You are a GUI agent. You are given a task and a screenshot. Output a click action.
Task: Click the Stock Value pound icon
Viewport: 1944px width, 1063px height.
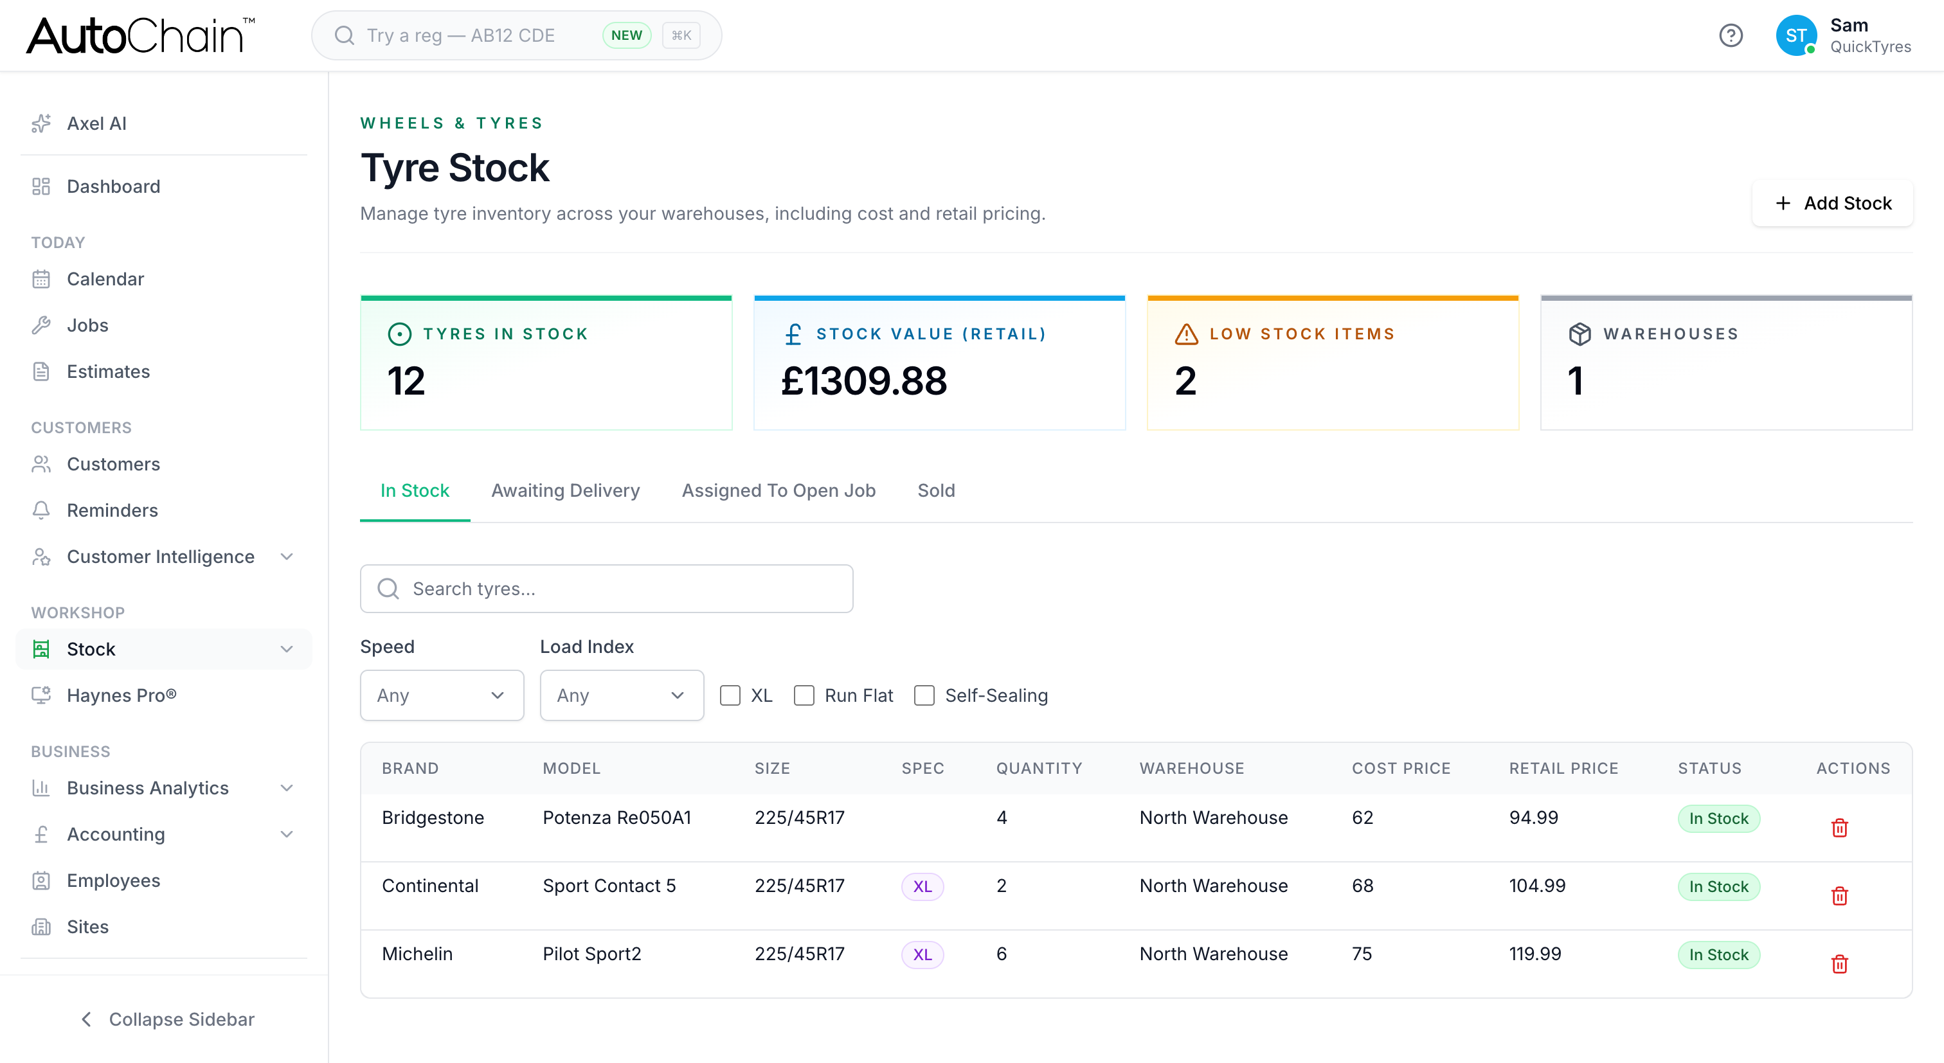[x=793, y=334]
